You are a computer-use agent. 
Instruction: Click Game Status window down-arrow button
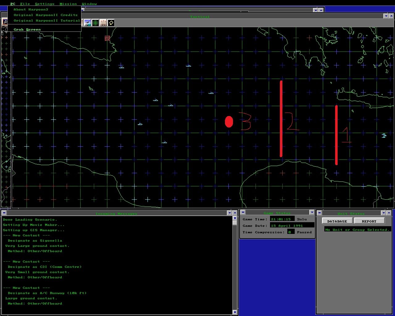[312, 212]
